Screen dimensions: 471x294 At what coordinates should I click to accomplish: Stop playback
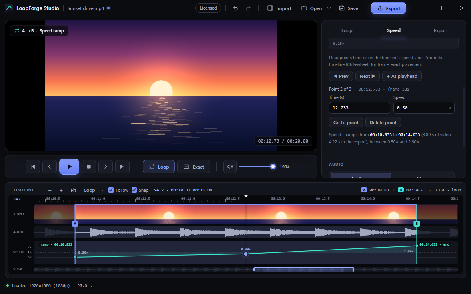point(89,167)
